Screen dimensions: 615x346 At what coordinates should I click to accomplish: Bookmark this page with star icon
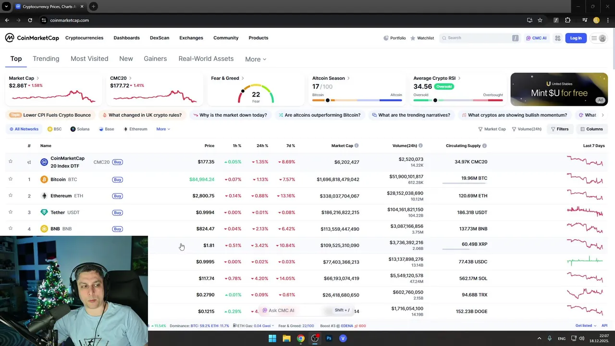point(540,20)
